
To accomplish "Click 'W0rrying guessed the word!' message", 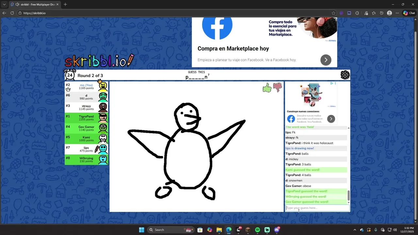I will click(x=306, y=196).
